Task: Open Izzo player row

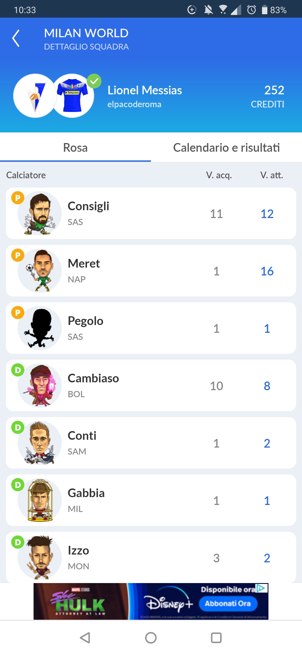Action: pyautogui.click(x=151, y=557)
